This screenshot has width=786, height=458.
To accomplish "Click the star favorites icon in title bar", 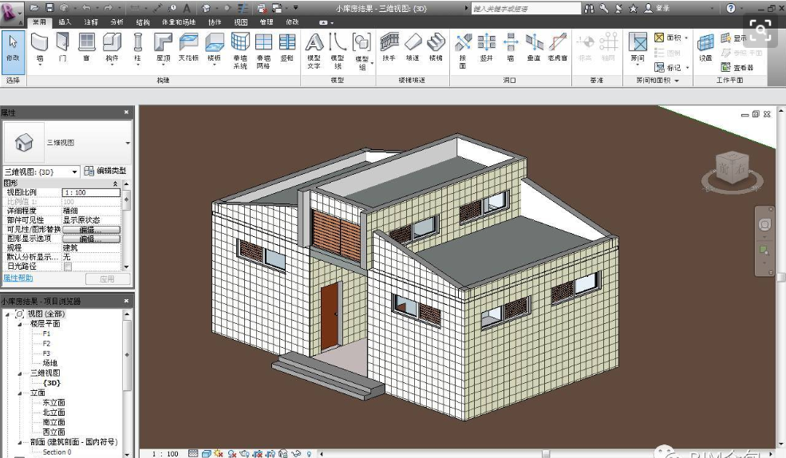I will [x=633, y=8].
